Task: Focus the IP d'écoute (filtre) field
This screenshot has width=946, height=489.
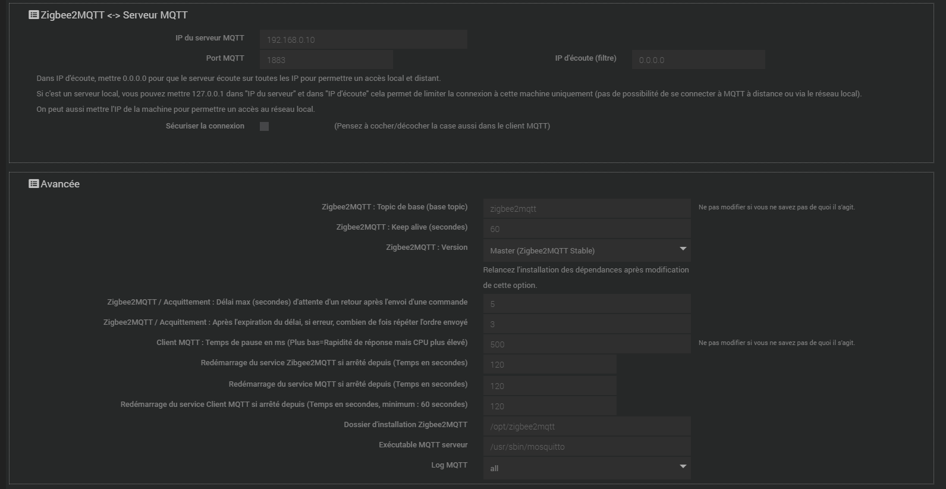Action: (697, 60)
